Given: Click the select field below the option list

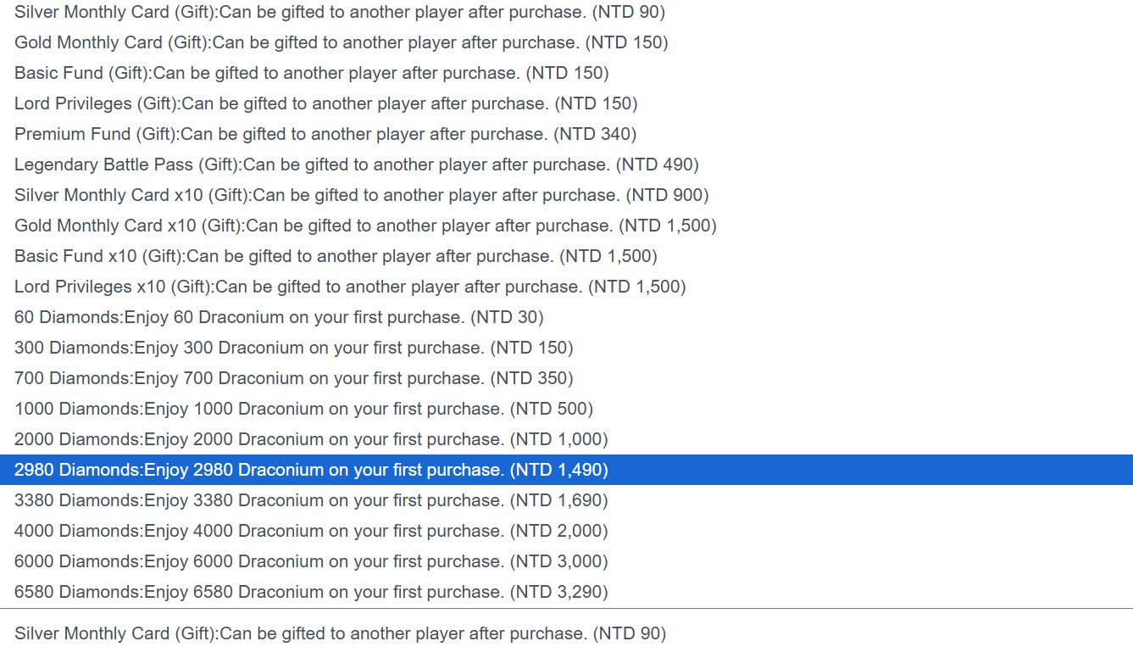Looking at the screenshot, I should (x=566, y=633).
